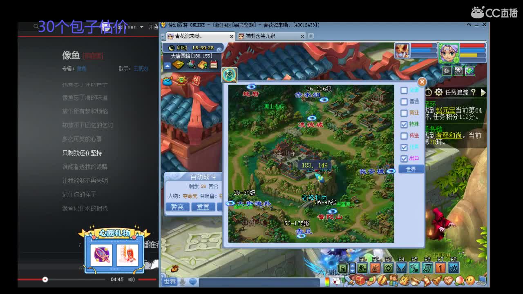Screen dimensions: 523x294
Task: Open the bell icon in bottom bar
Action: 438,281
